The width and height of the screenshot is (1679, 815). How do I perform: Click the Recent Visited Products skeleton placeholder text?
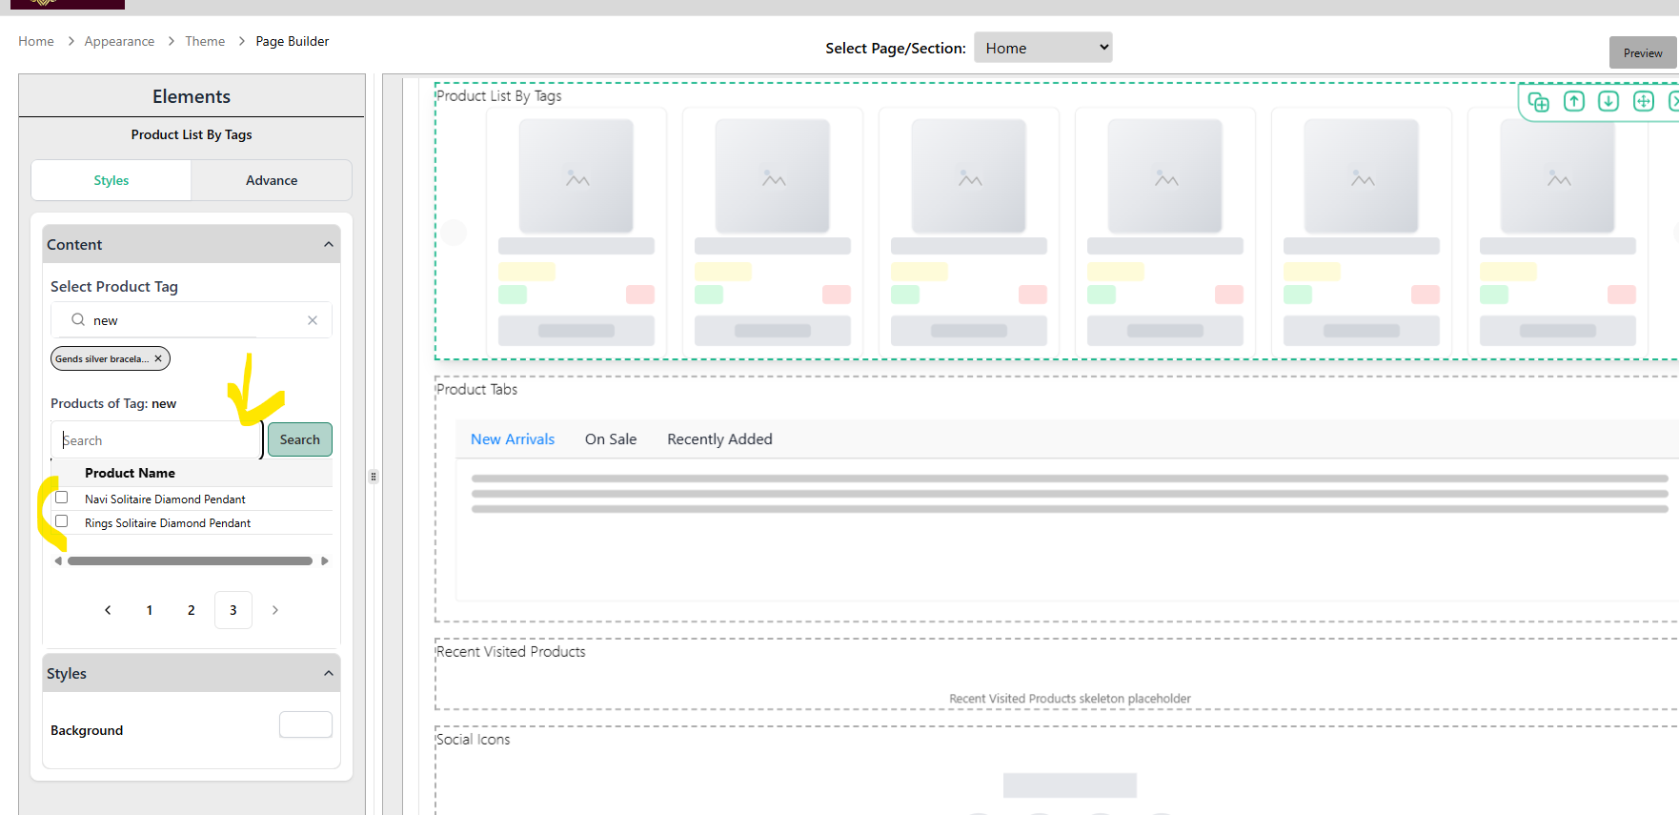[1070, 699]
